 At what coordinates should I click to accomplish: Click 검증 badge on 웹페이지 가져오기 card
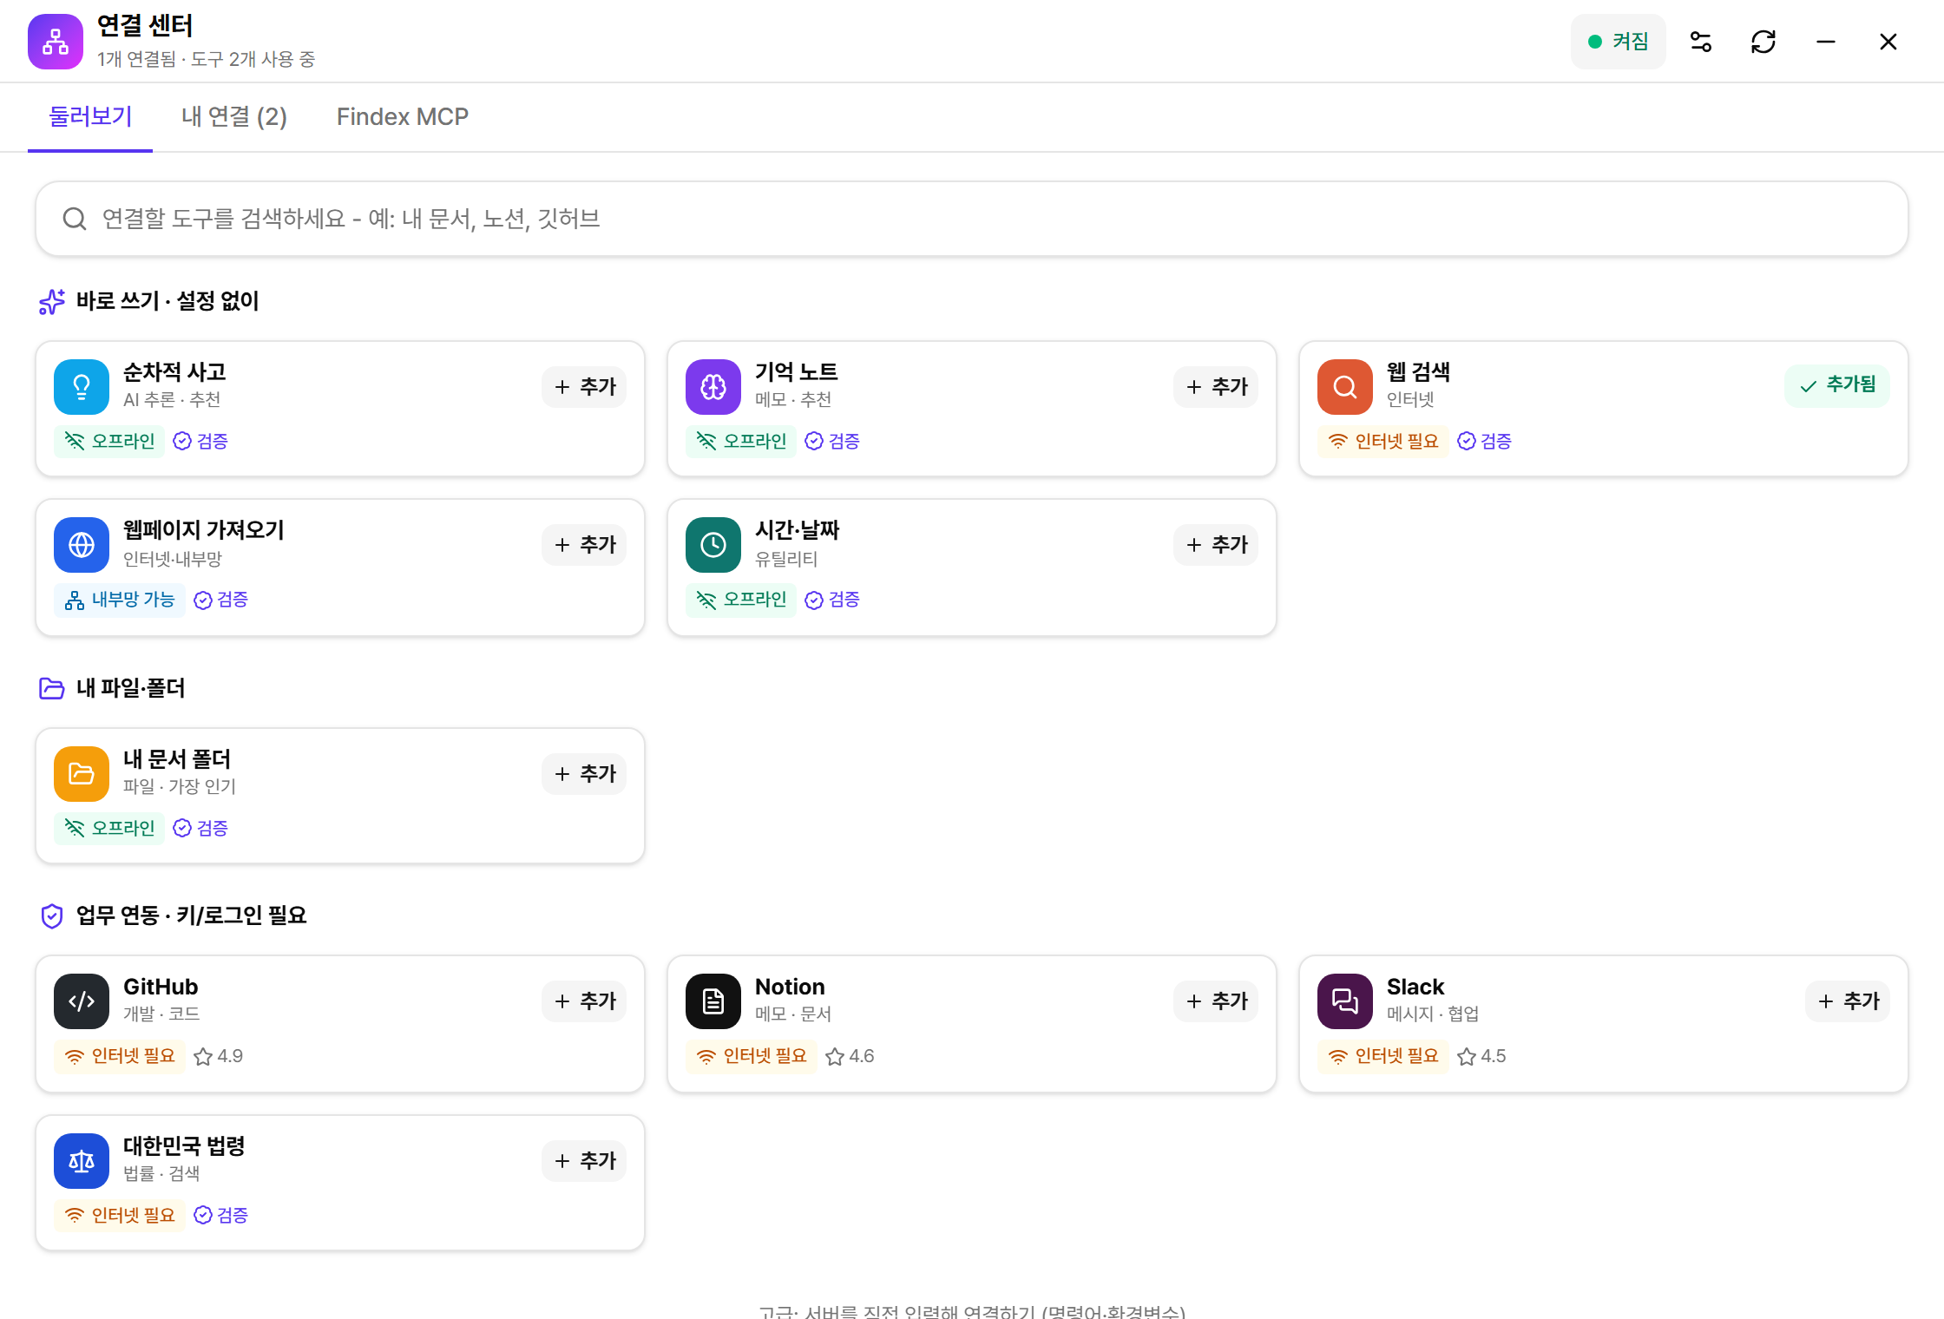[x=221, y=600]
